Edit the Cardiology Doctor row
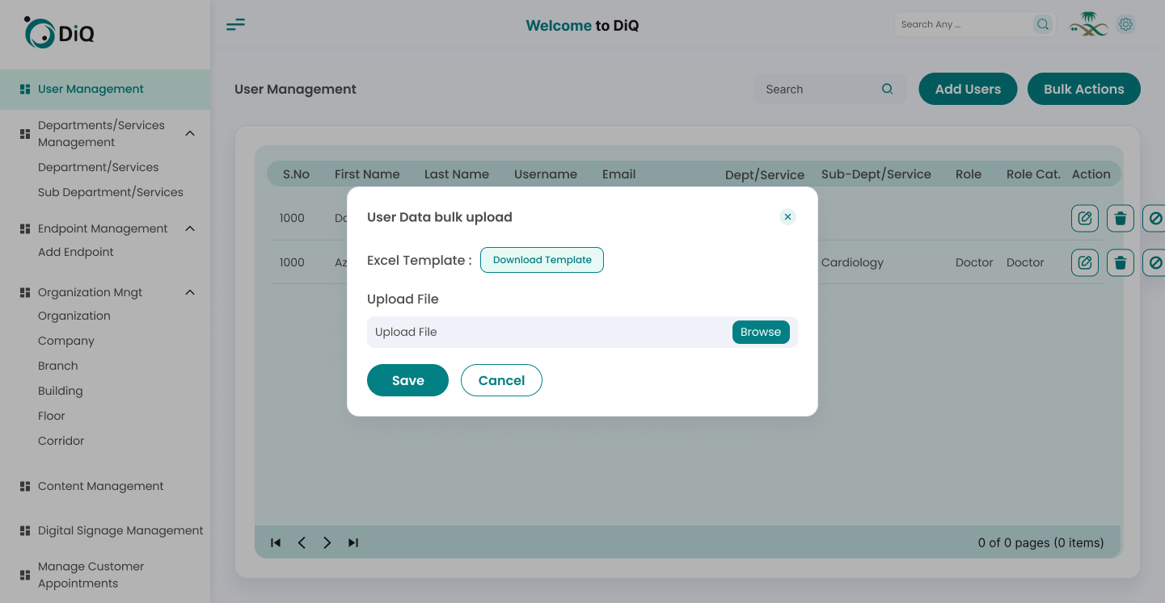1165x603 pixels. tap(1085, 262)
